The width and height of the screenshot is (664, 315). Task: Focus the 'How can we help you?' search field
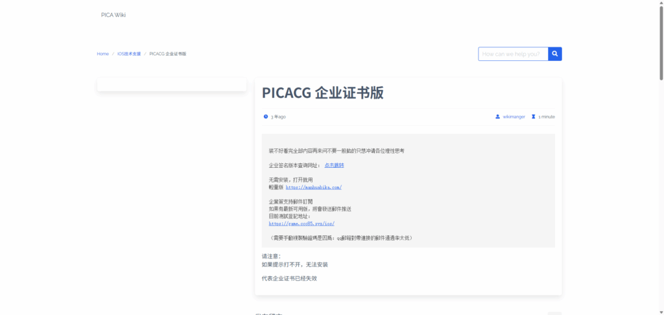click(514, 54)
